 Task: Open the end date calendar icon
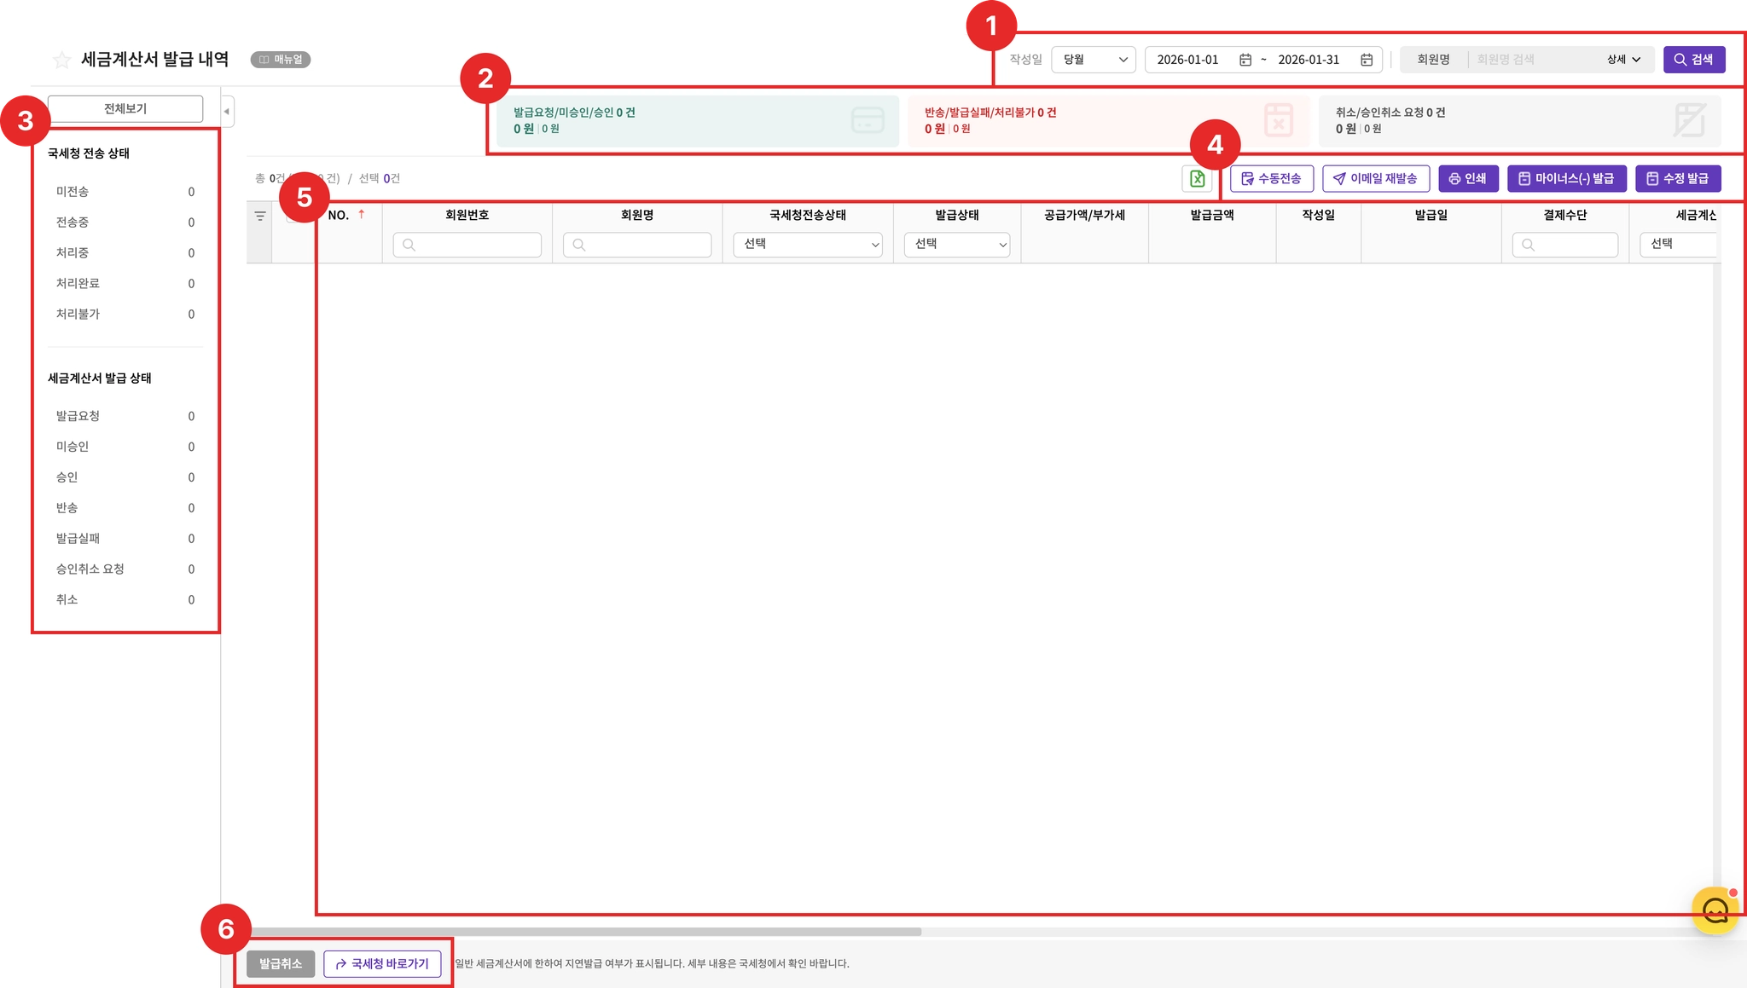(x=1367, y=60)
